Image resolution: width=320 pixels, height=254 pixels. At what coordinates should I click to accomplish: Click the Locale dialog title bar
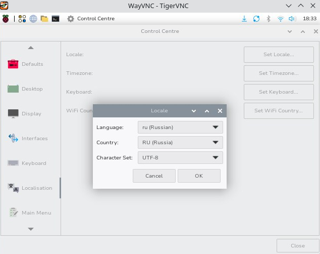coord(159,111)
